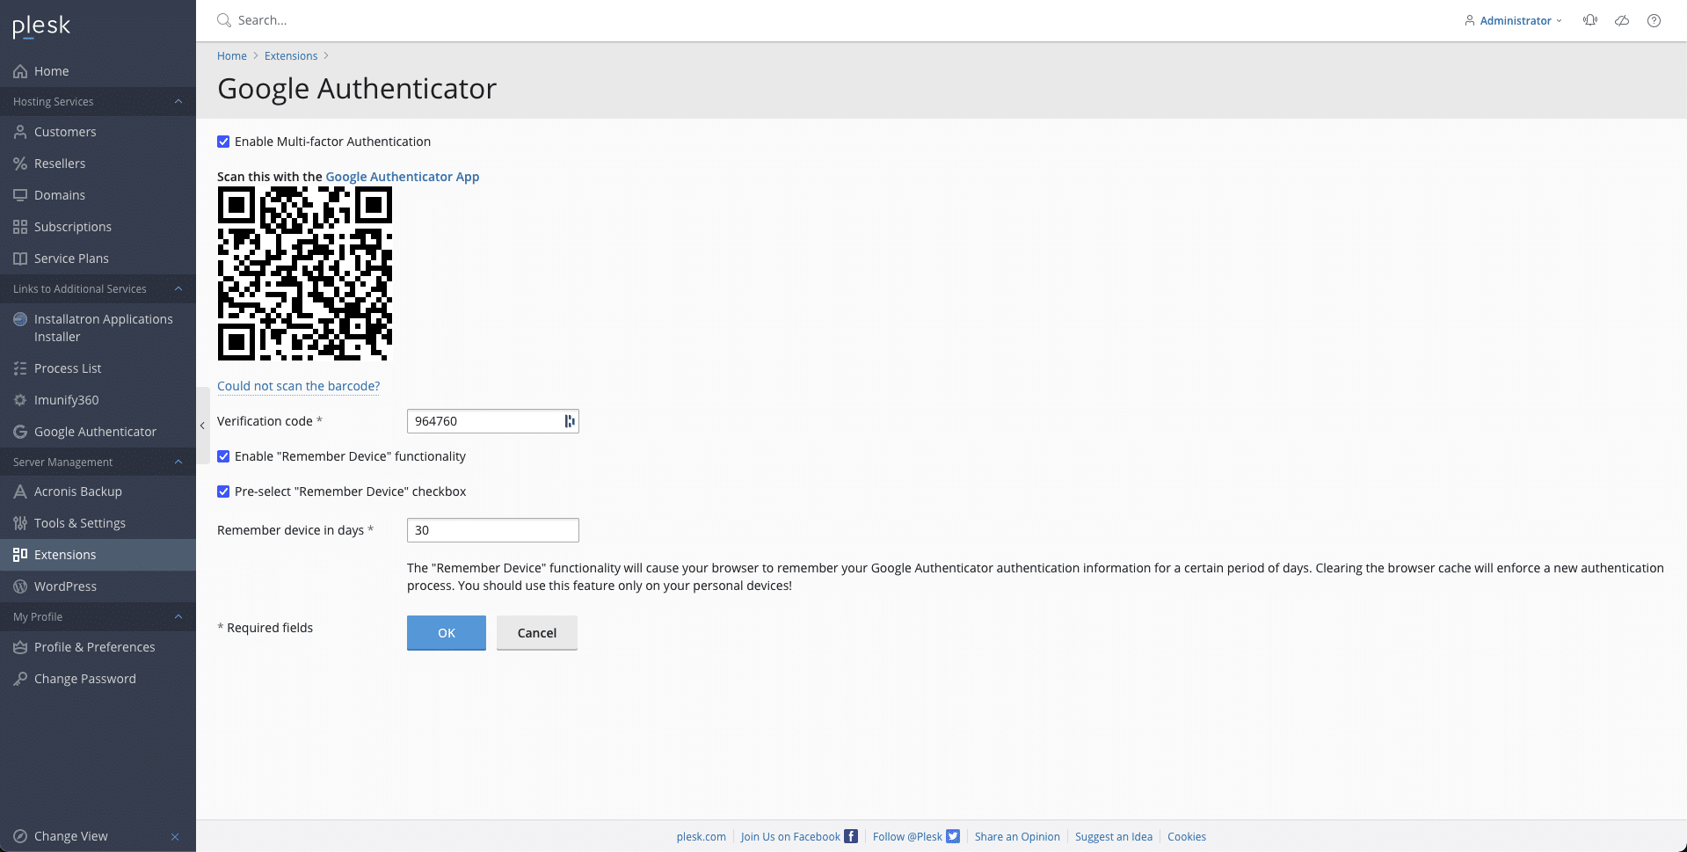Collapse sidebar using the arrow handle
Screen dimensions: 1687x852
(202, 426)
